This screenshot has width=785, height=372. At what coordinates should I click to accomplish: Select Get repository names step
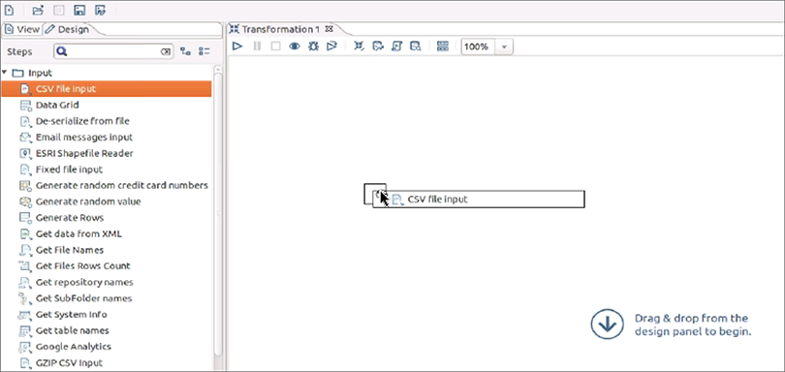click(84, 282)
